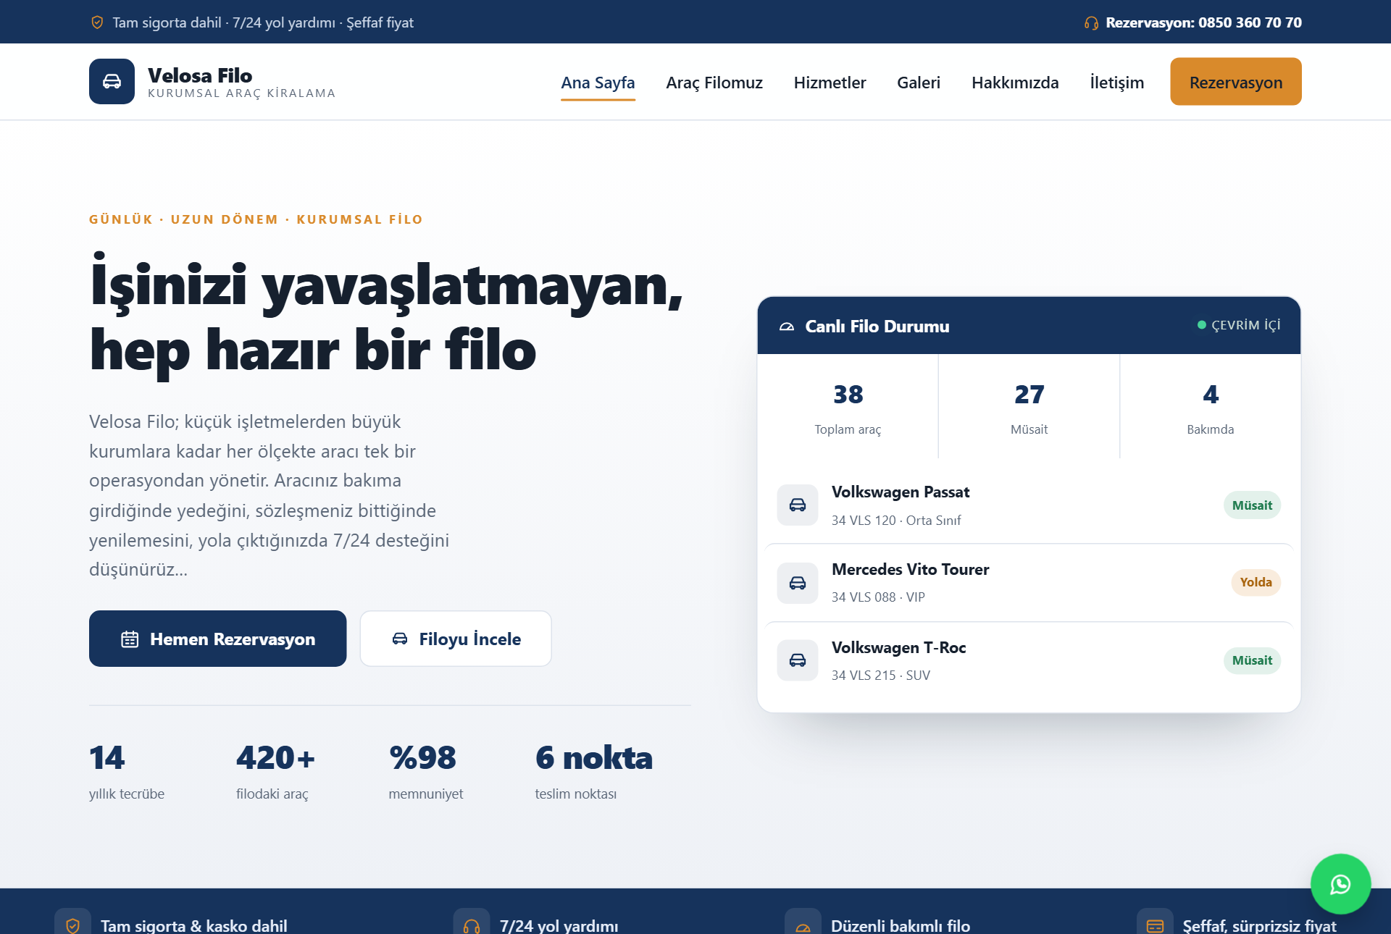Click the Canlı Filo Durumu panel title

click(x=877, y=327)
